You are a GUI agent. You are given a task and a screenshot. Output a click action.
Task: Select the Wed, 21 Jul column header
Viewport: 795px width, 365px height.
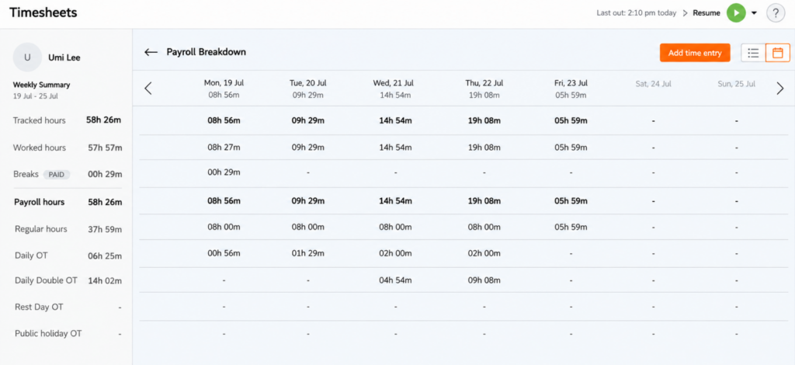pos(395,89)
